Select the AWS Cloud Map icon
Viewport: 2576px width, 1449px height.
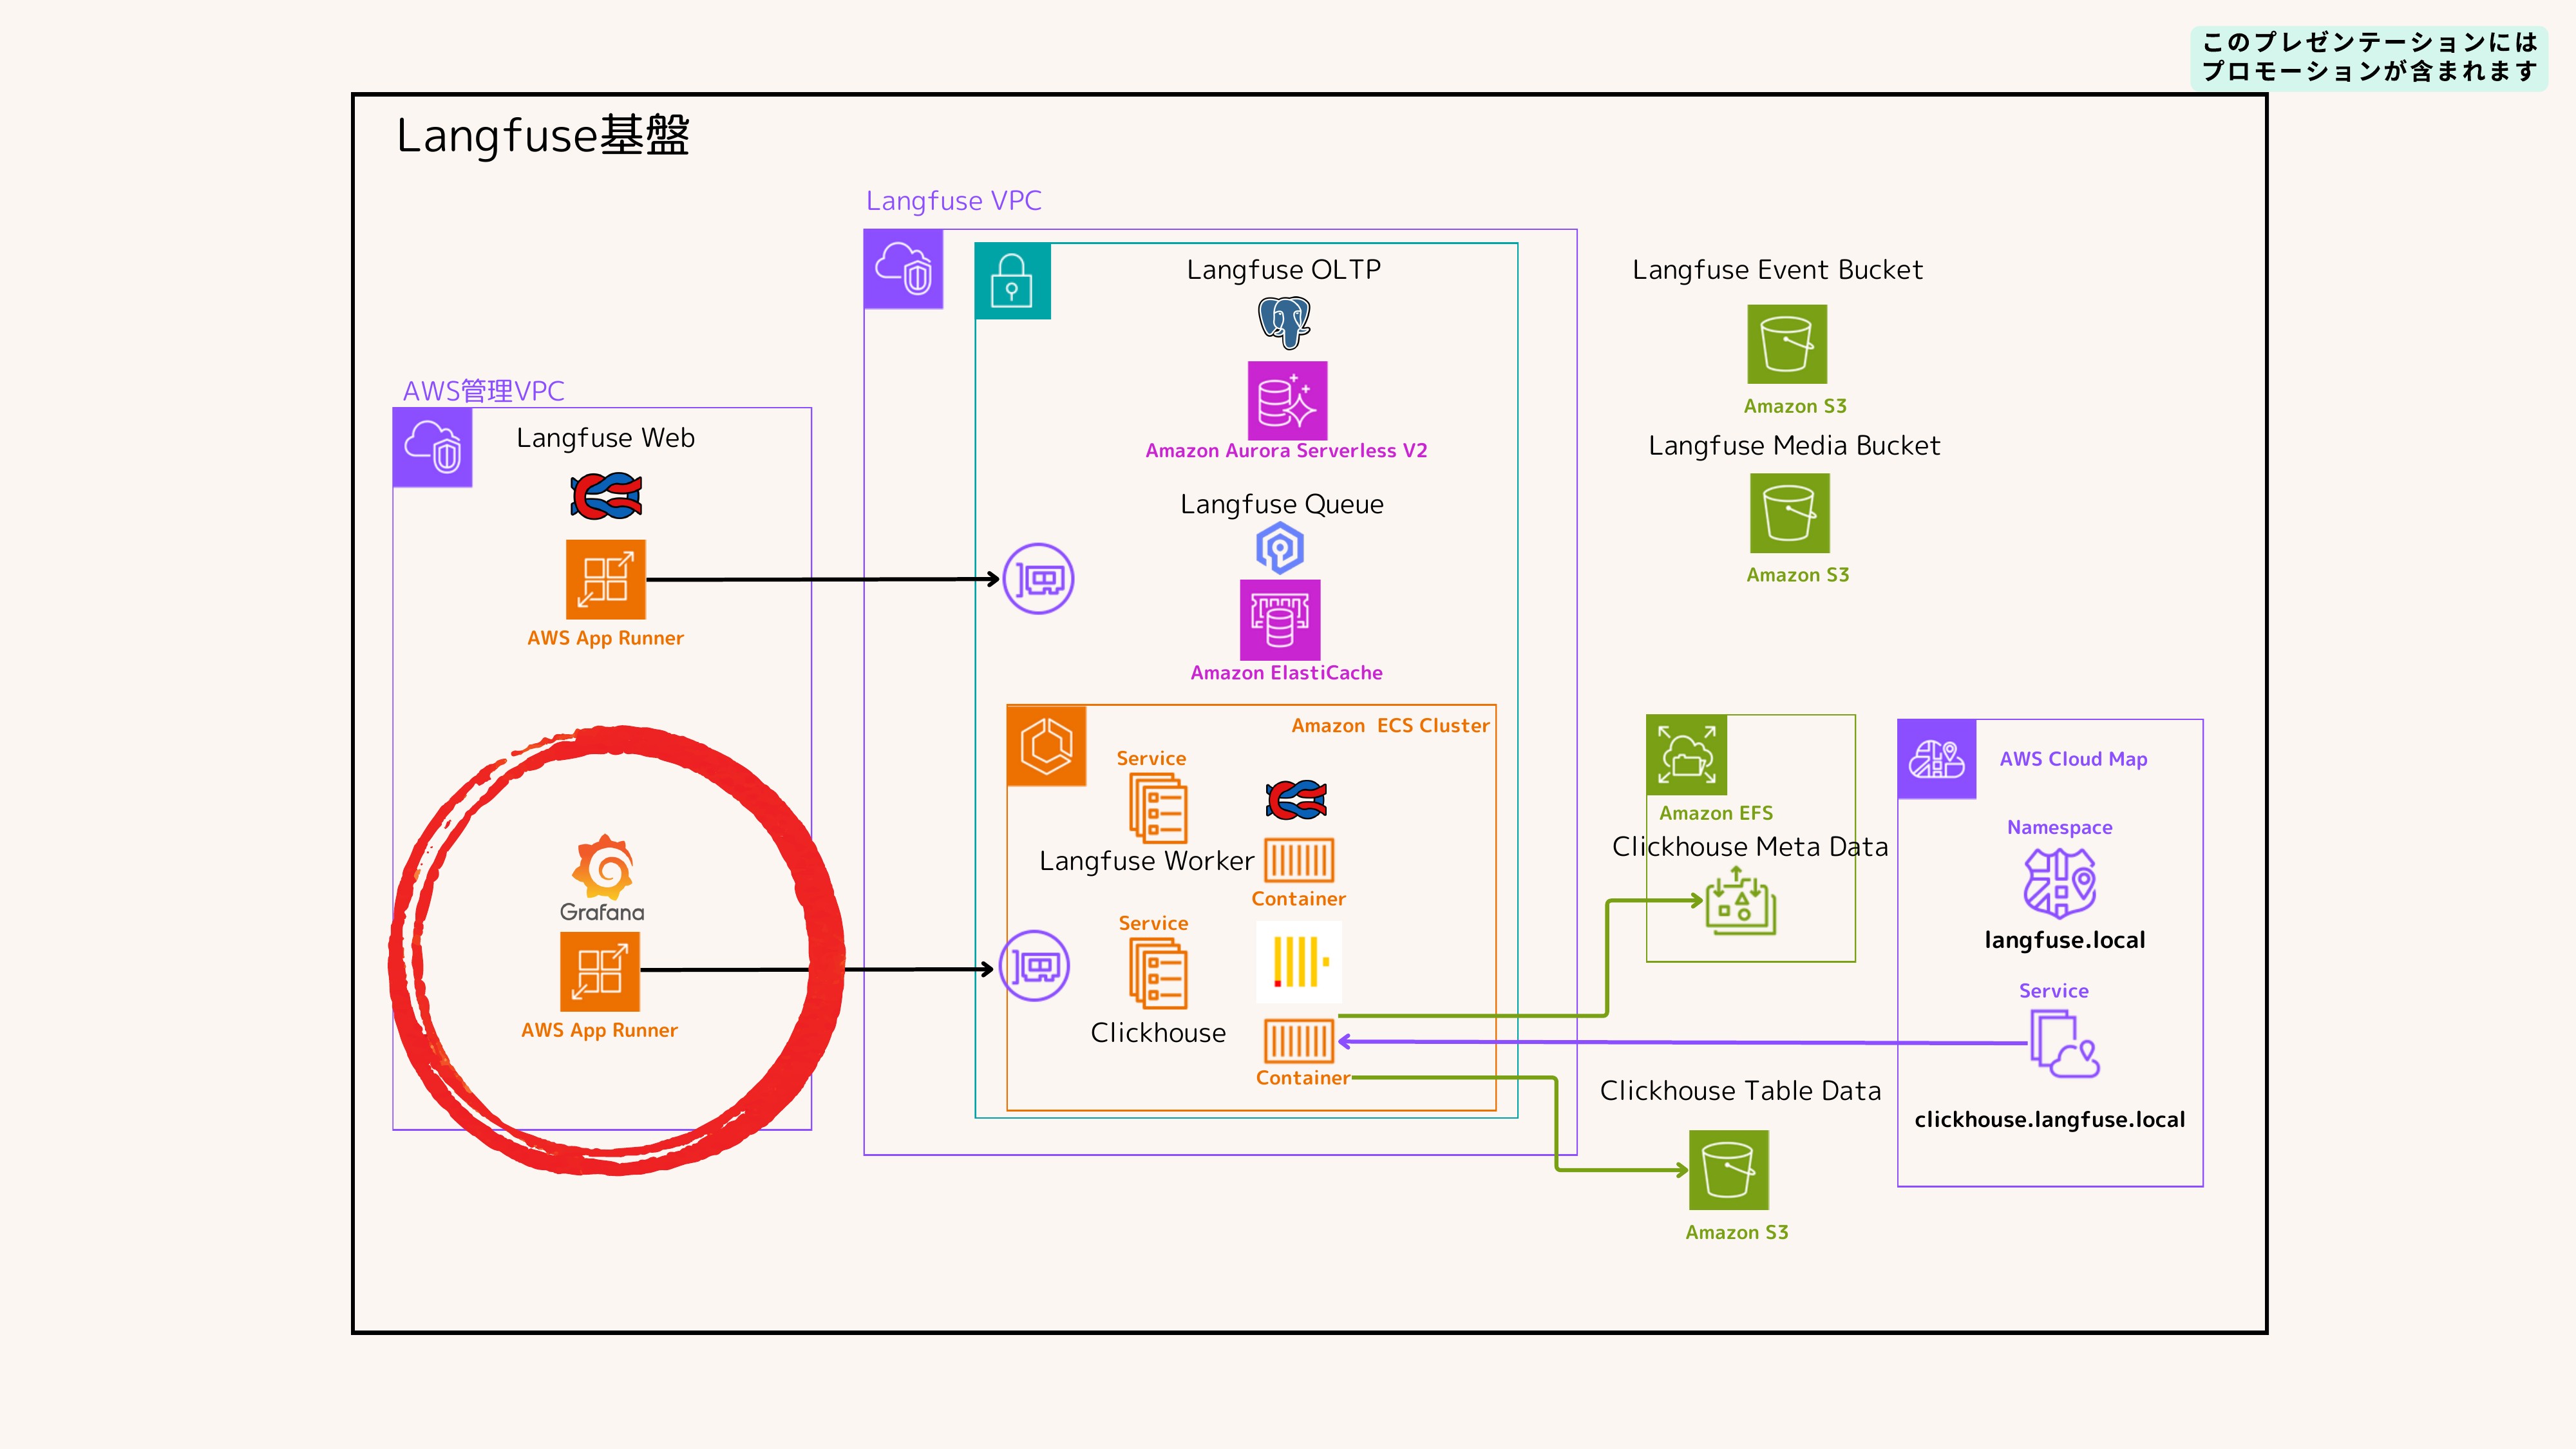[x=1937, y=759]
